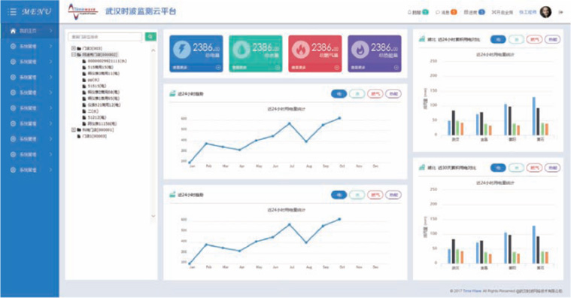
Task: Click the fullscreen button in header
Action: [x=503, y=12]
